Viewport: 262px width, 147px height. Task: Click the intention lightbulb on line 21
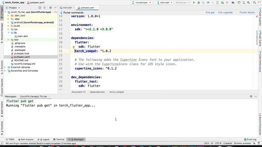74,47
